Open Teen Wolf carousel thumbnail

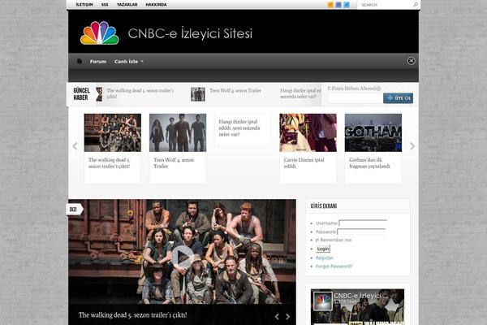point(178,132)
